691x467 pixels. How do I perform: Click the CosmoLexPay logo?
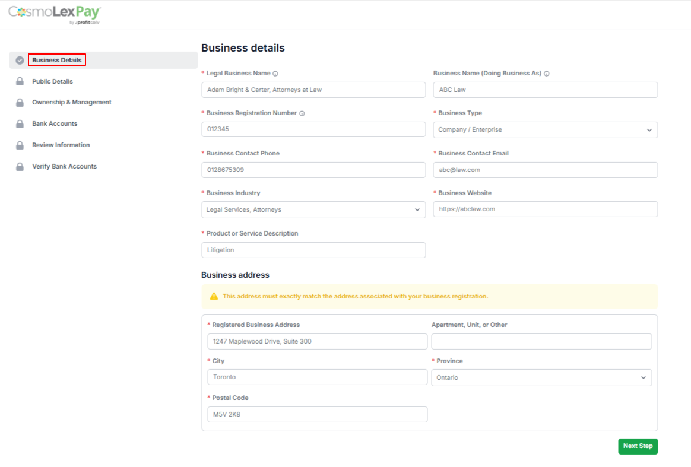(x=55, y=15)
